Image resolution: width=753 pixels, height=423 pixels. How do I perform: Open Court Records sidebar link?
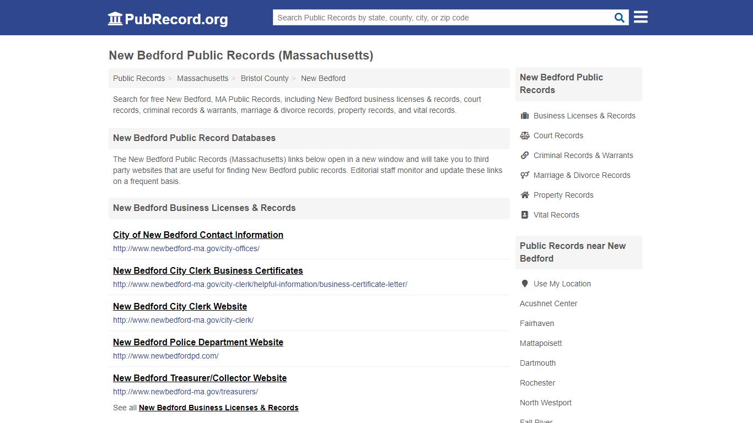pos(558,135)
